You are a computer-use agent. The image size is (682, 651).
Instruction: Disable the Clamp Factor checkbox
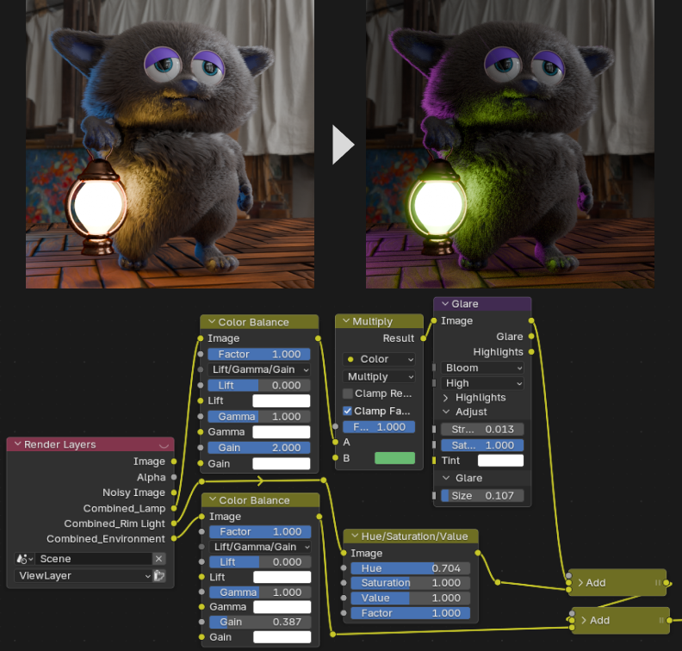348,411
